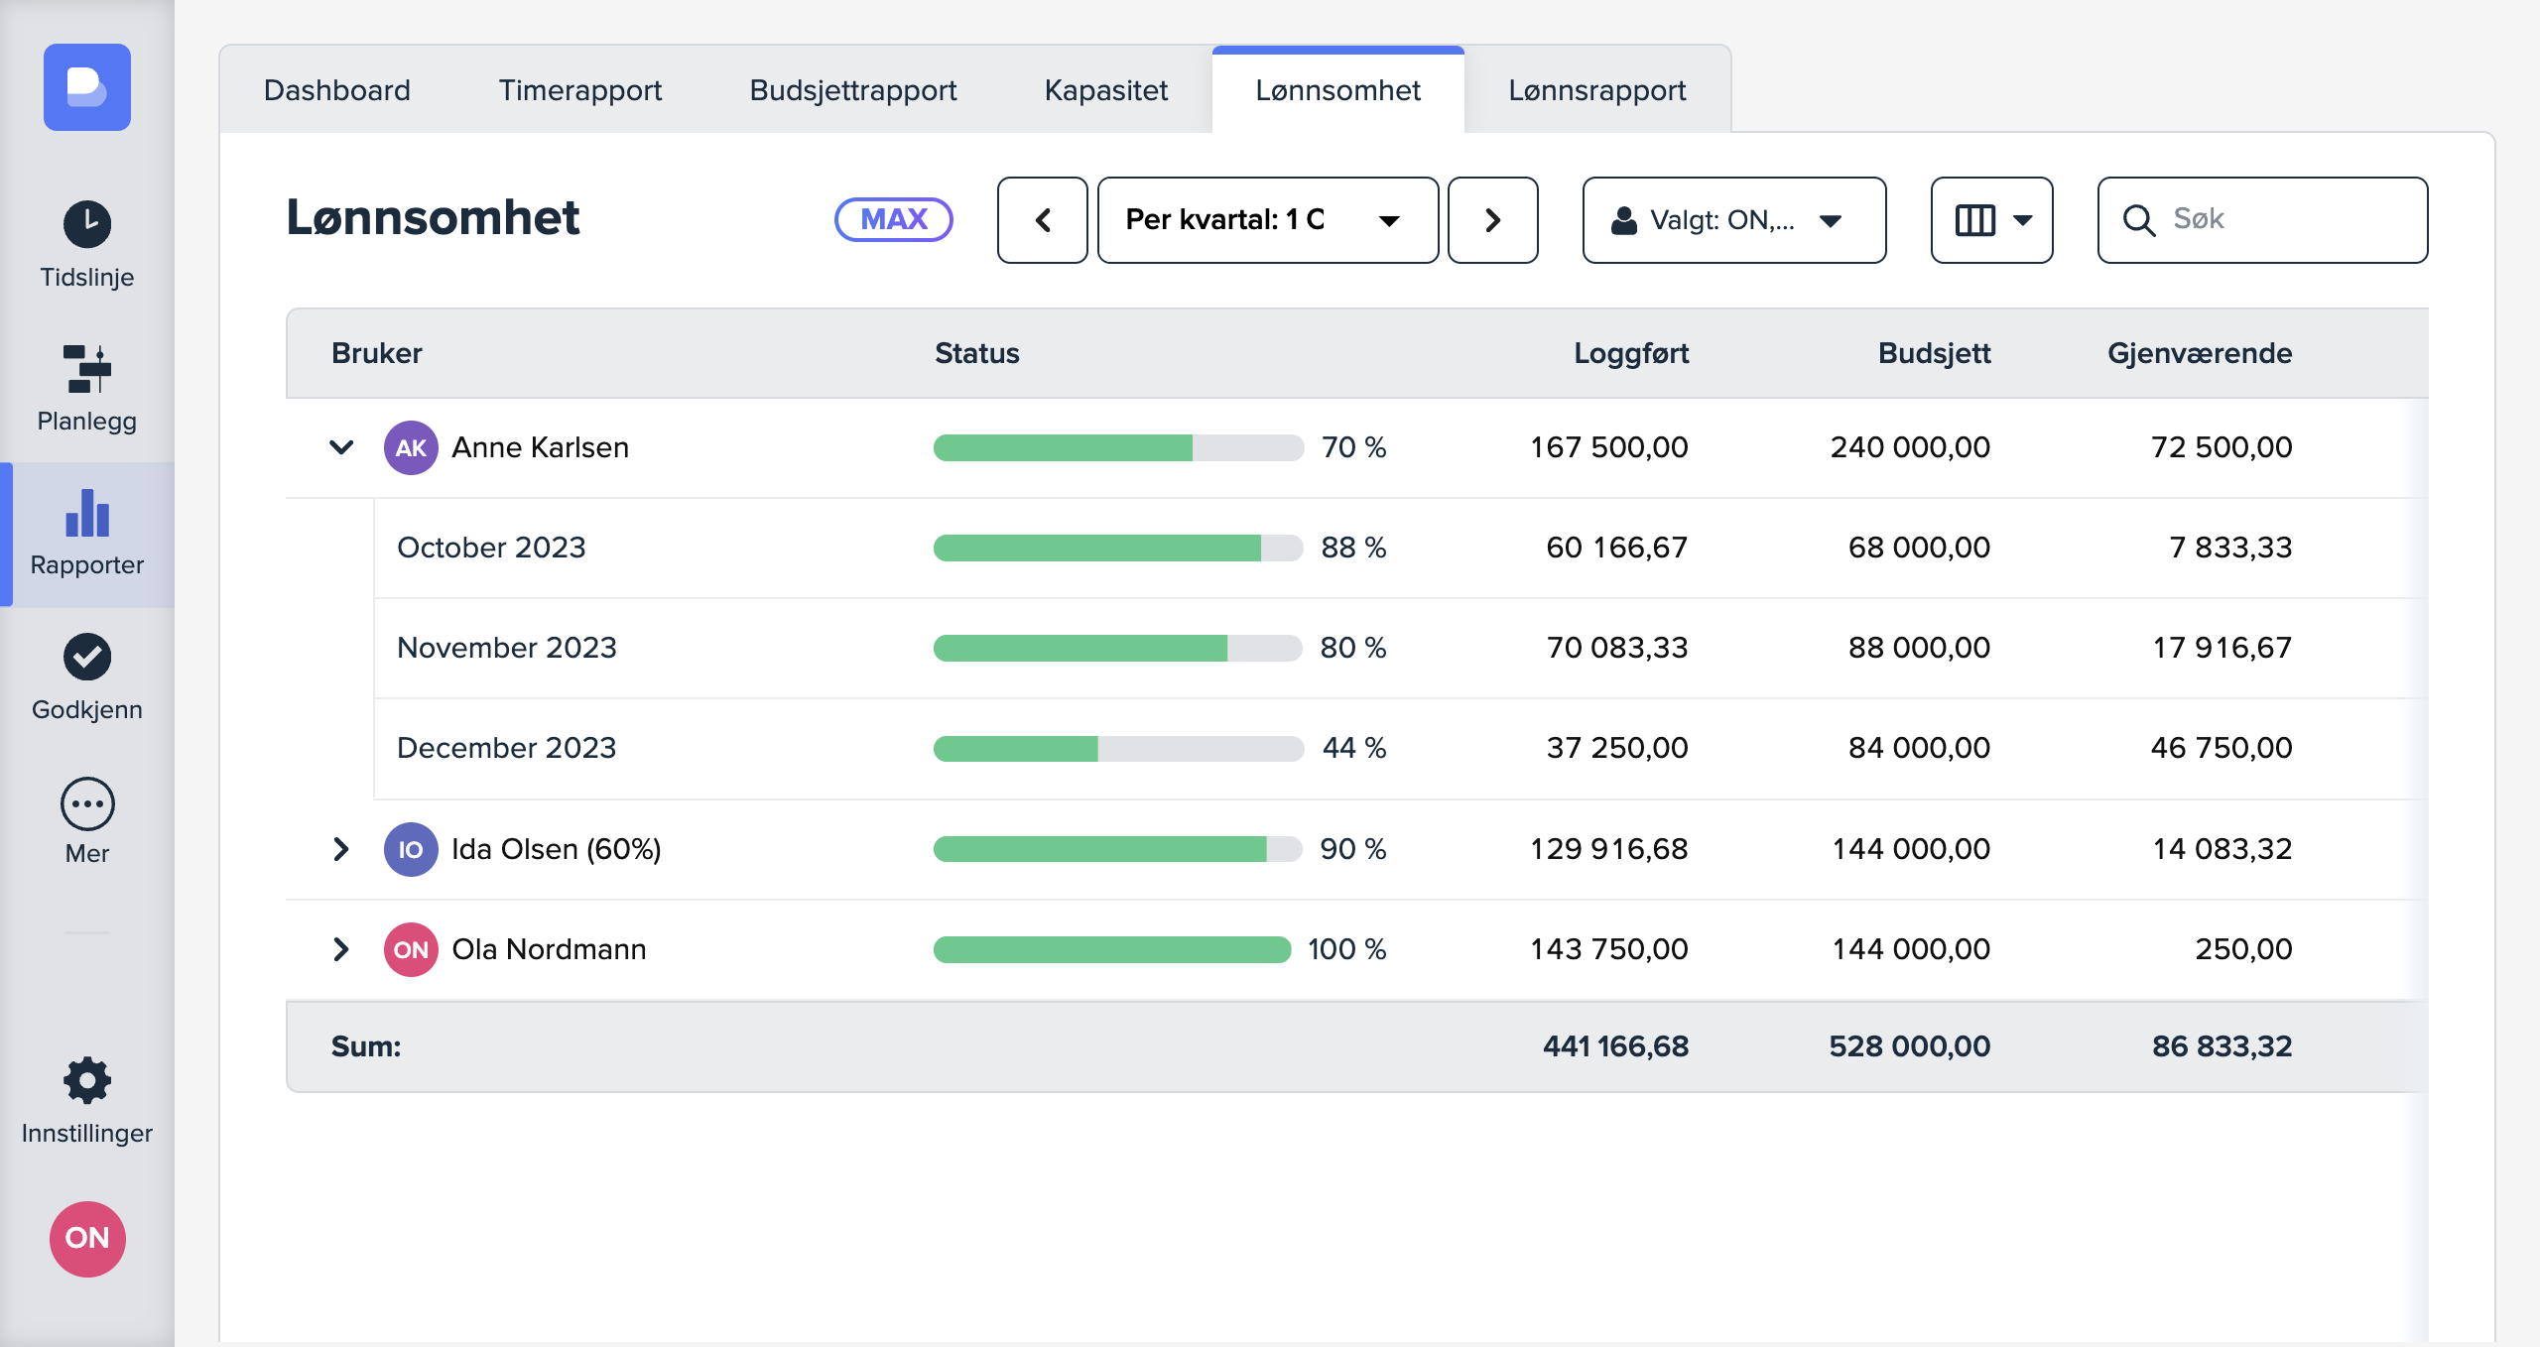This screenshot has height=1347, width=2540.
Task: Click December 2023 44 % progress bar
Action: [1118, 748]
